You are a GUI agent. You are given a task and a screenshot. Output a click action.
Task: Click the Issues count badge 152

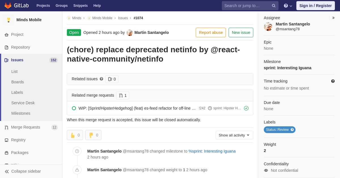(x=54, y=60)
